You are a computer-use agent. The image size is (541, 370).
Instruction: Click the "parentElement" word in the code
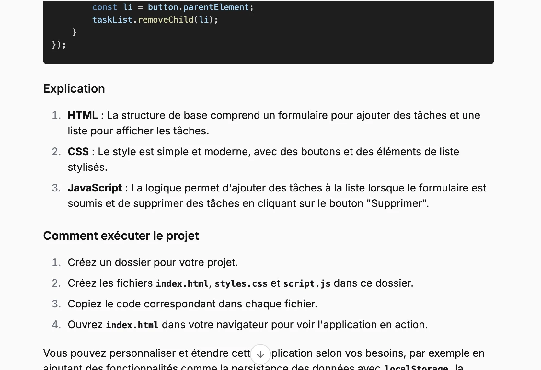(216, 7)
